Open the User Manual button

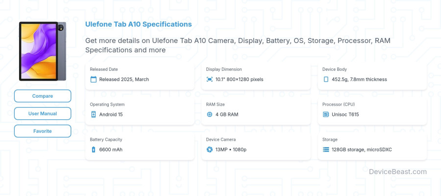43,113
